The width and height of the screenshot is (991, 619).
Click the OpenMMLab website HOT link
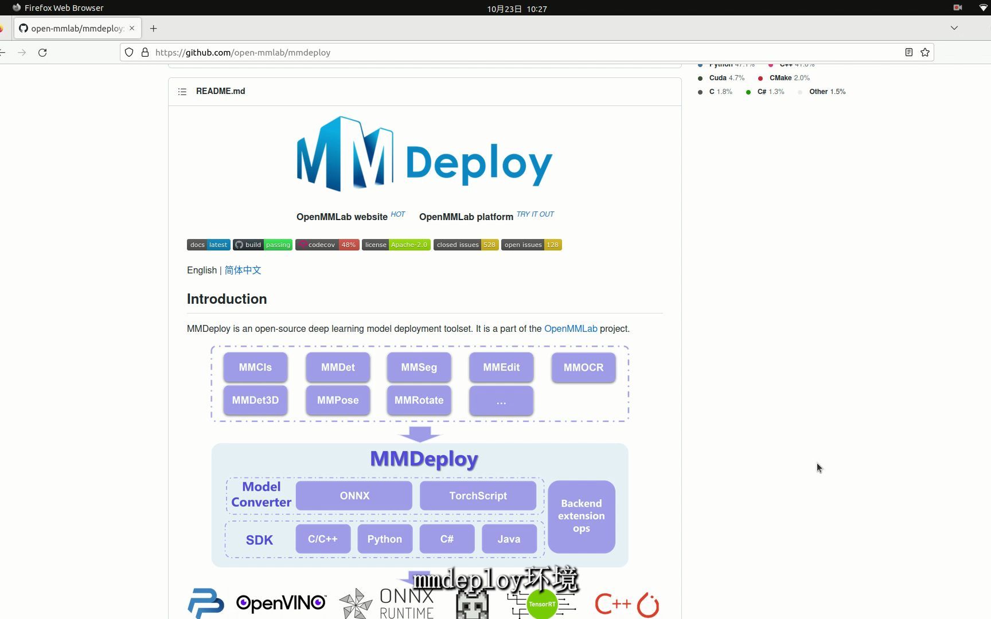click(342, 217)
